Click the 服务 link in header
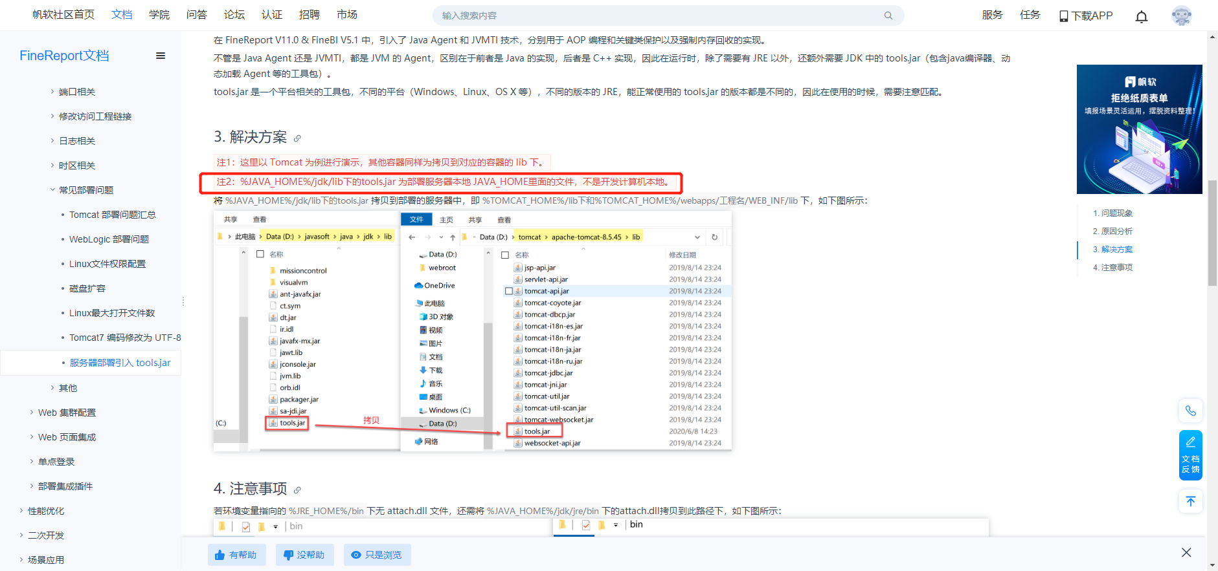 [992, 15]
